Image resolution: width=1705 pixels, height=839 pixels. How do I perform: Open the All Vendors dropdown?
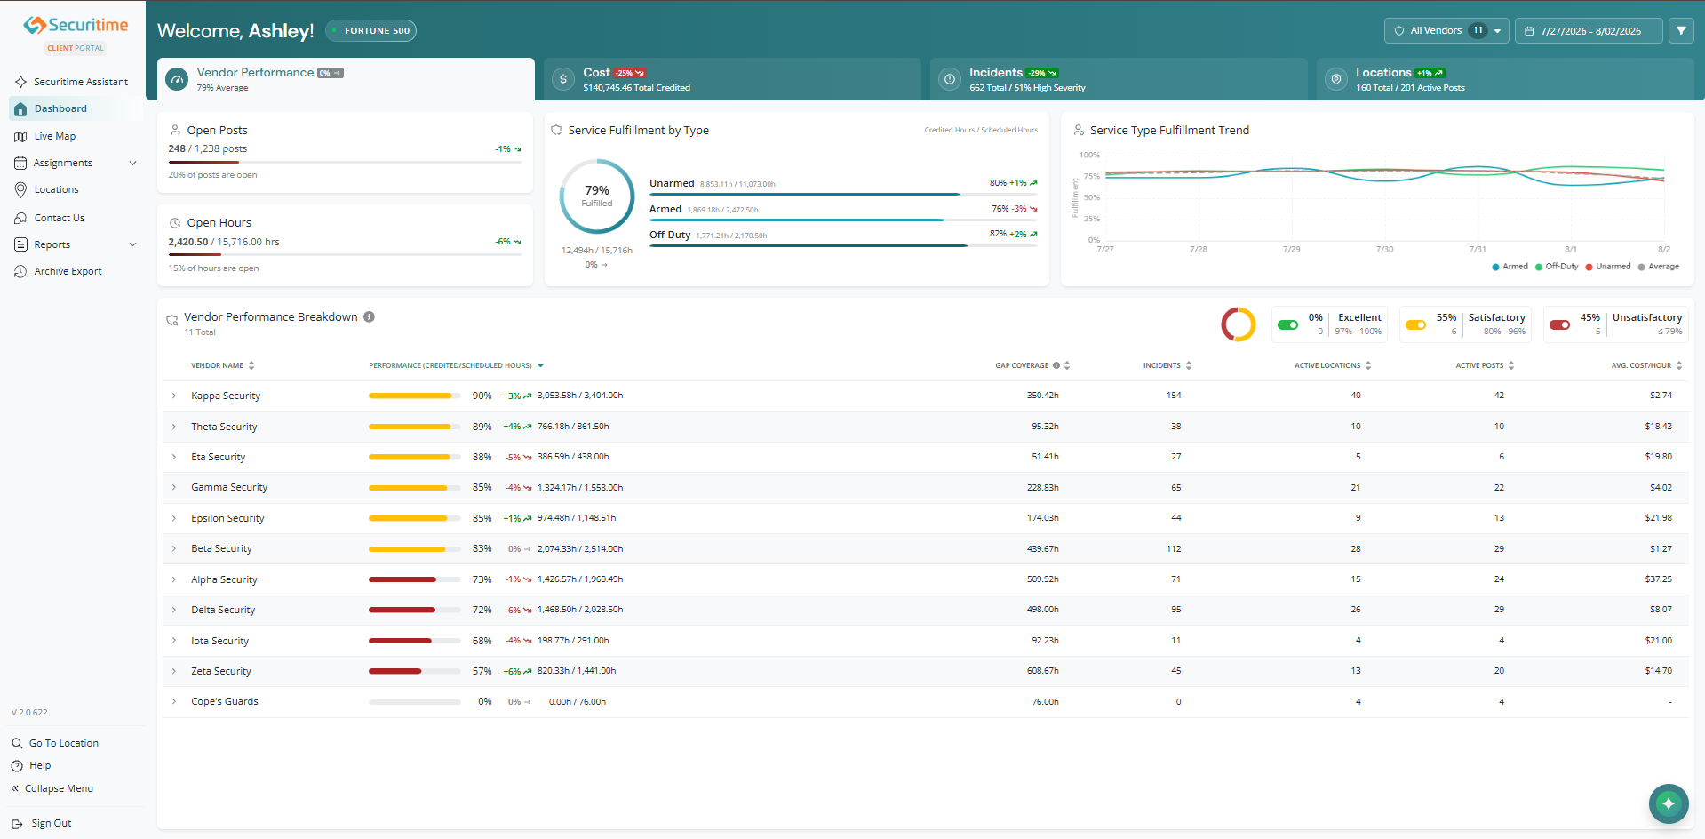1446,31
